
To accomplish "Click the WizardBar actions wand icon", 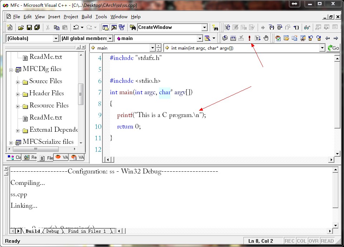I will [207, 38].
